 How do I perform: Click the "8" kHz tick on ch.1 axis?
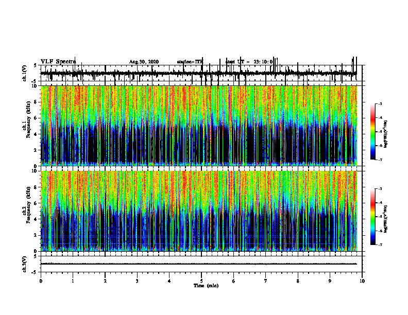[x=36, y=102]
